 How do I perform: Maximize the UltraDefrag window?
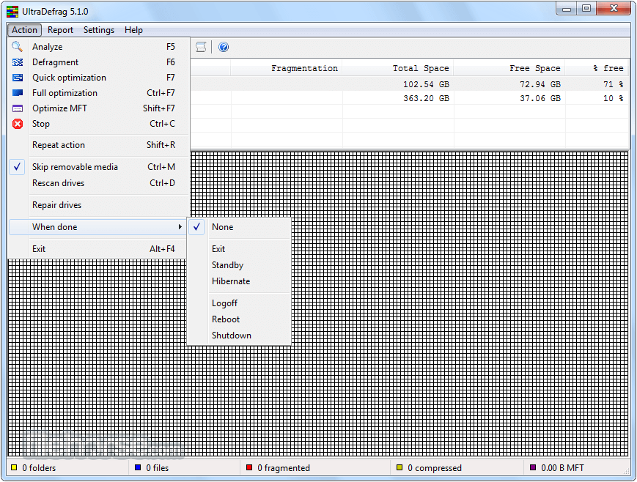pyautogui.click(x=586, y=9)
